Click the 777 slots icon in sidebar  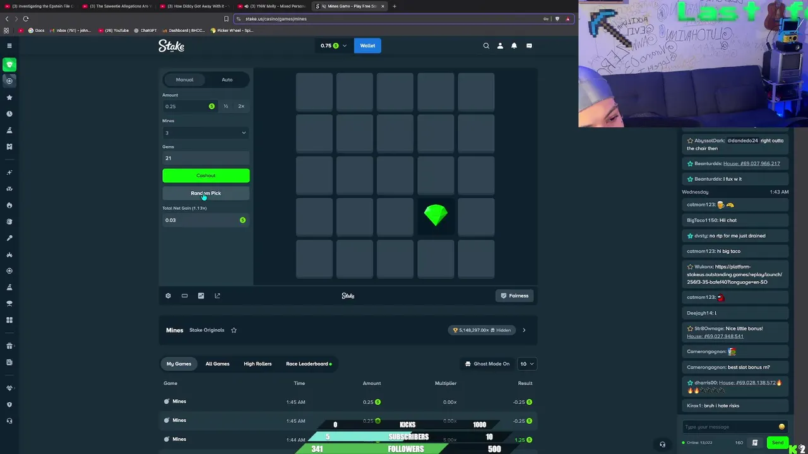9,189
